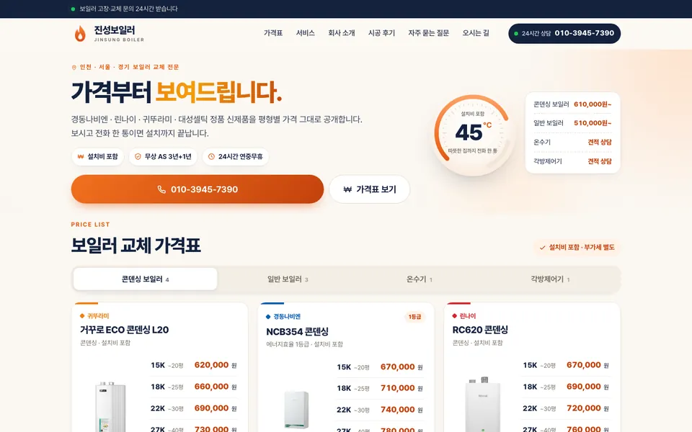
Task: Open the 오시는 길 menu item
Action: click(x=476, y=33)
